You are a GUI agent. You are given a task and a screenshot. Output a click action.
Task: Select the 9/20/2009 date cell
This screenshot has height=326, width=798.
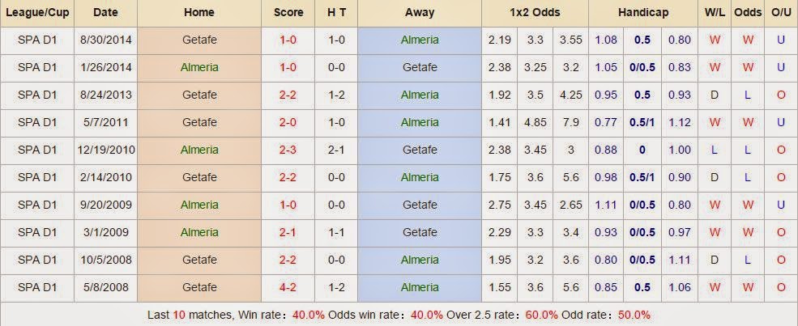point(105,205)
